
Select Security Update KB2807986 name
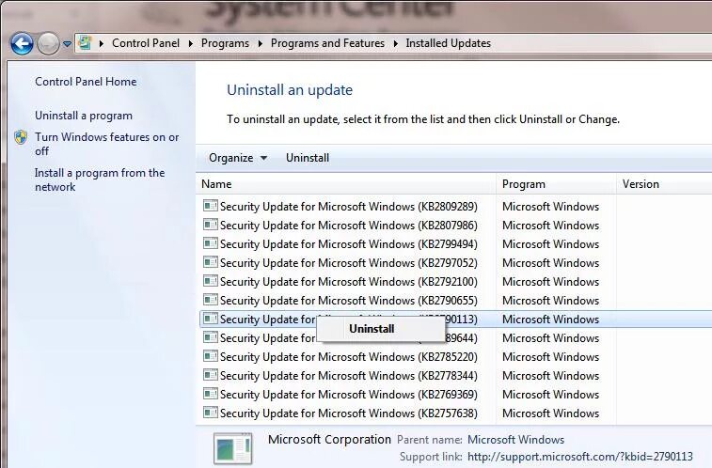tap(349, 226)
